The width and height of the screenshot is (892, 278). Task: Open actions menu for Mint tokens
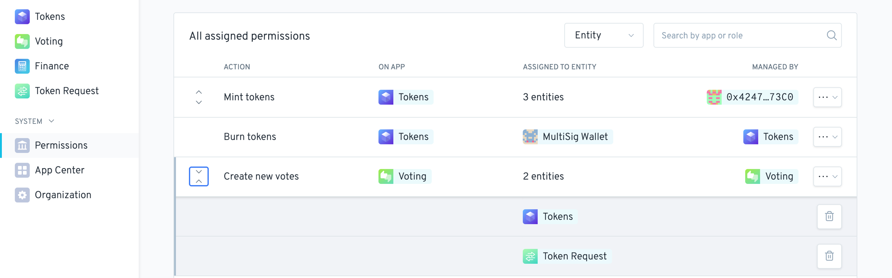pyautogui.click(x=827, y=97)
